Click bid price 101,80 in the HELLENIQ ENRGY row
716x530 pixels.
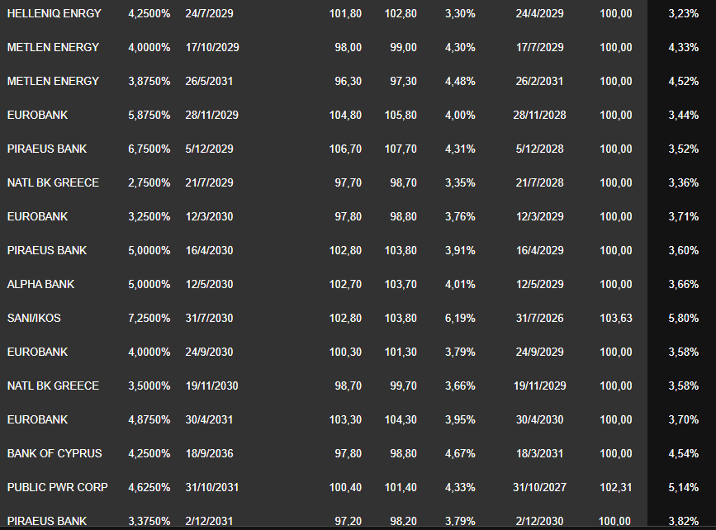click(x=345, y=14)
